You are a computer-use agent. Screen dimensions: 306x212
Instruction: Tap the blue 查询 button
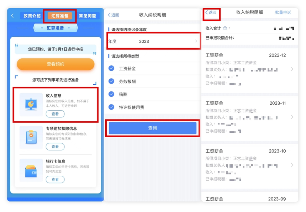coord(153,128)
